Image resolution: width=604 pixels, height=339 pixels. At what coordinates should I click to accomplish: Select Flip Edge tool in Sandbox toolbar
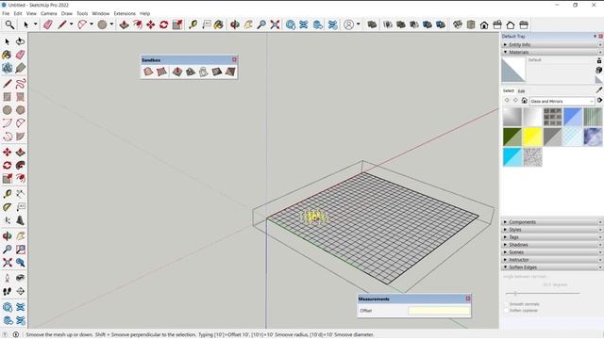(230, 72)
